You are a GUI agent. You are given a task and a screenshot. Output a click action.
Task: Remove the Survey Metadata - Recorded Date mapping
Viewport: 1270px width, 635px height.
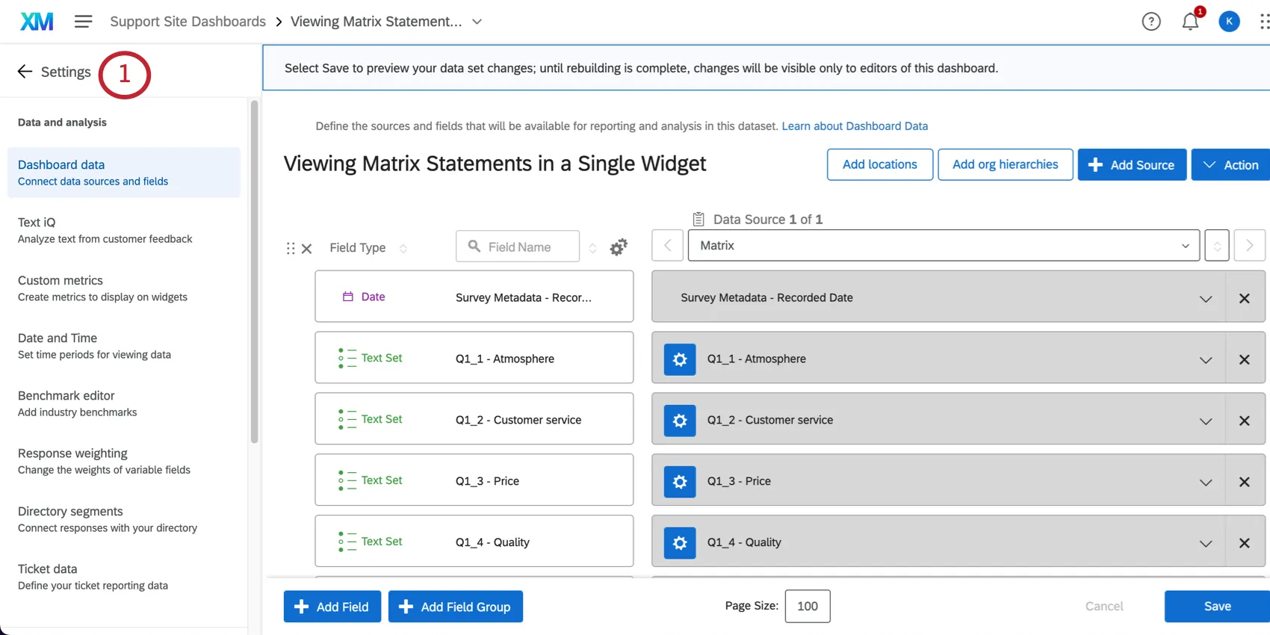1244,298
